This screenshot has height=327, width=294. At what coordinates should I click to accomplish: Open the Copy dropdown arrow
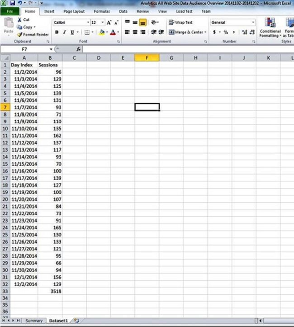(x=35, y=27)
